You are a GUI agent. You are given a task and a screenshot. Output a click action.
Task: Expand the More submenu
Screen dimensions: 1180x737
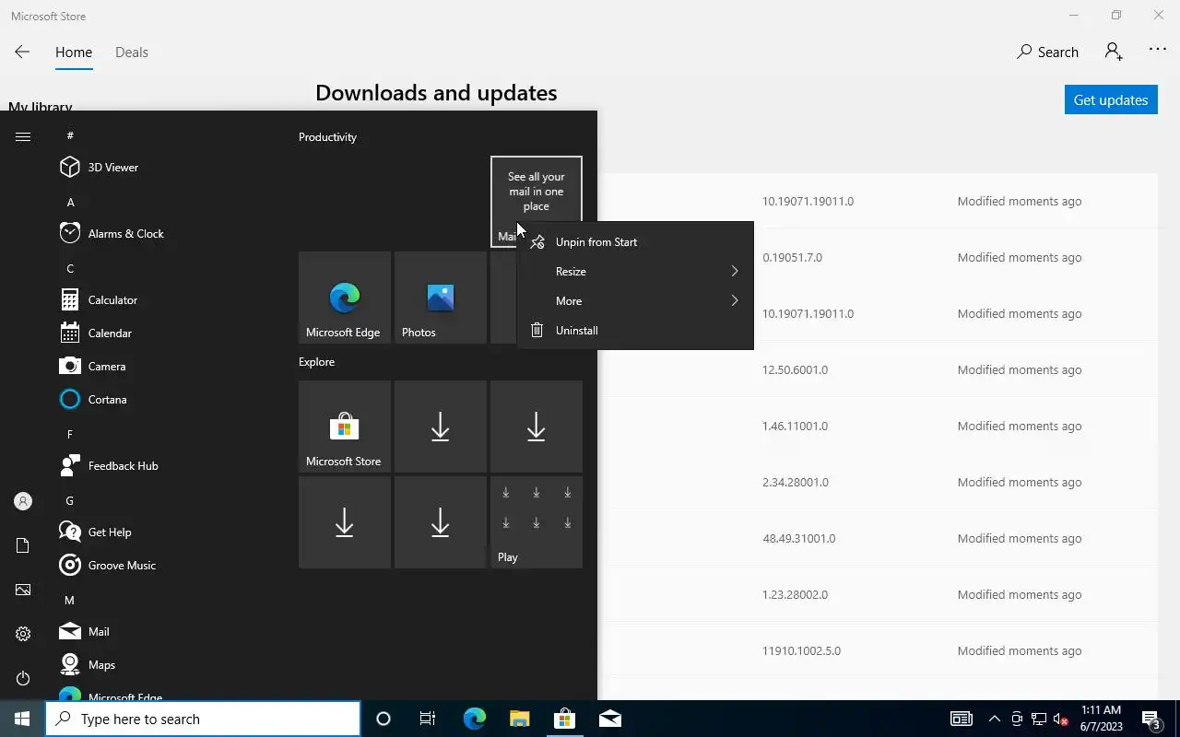click(x=635, y=301)
